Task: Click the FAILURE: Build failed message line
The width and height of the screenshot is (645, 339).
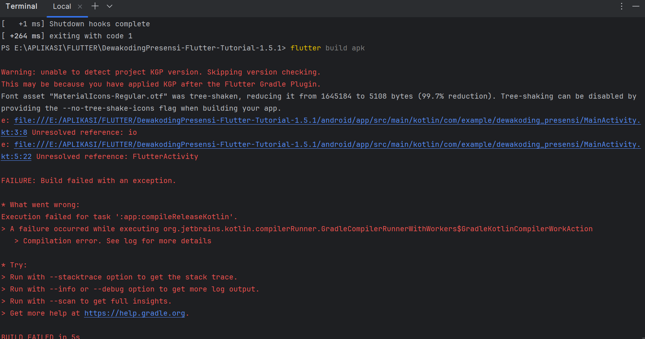Action: pyautogui.click(x=88, y=180)
